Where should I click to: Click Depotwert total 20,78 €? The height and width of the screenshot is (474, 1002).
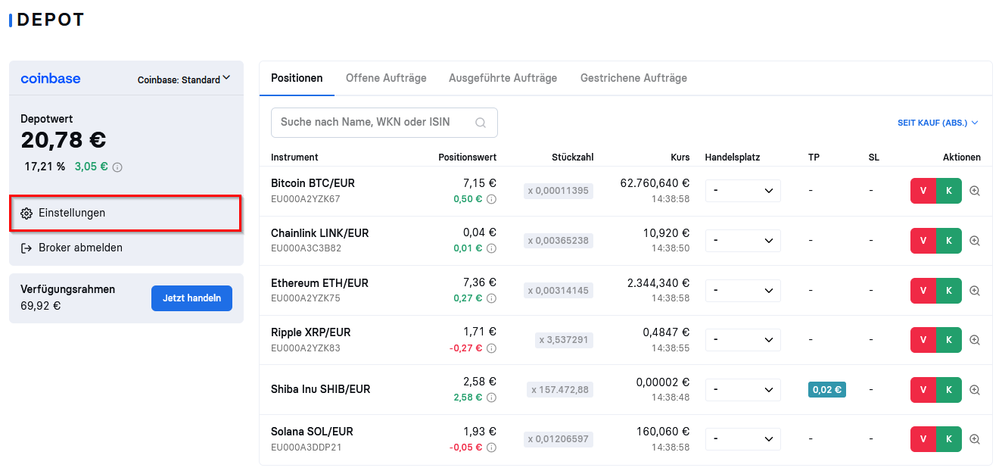pos(64,140)
